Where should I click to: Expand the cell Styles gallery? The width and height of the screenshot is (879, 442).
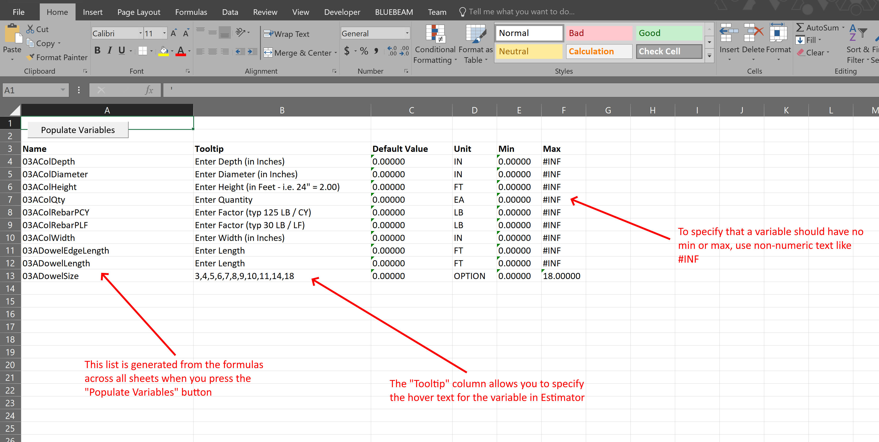pyautogui.click(x=709, y=56)
